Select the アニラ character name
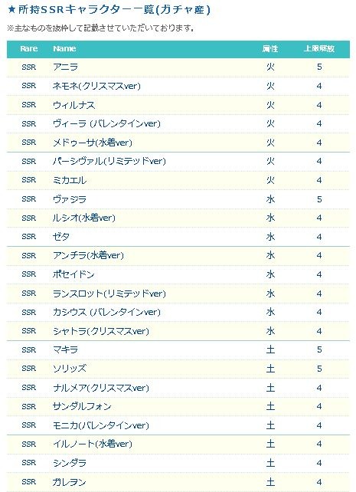 click(65, 67)
